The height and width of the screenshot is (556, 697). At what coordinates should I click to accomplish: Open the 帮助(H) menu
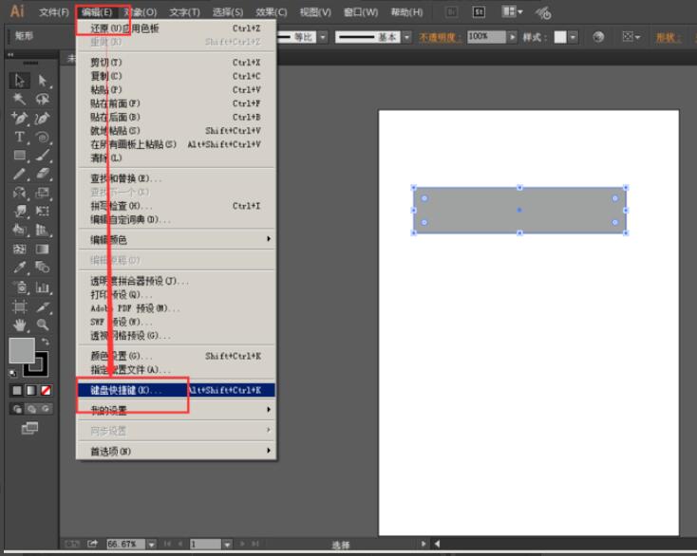[406, 12]
